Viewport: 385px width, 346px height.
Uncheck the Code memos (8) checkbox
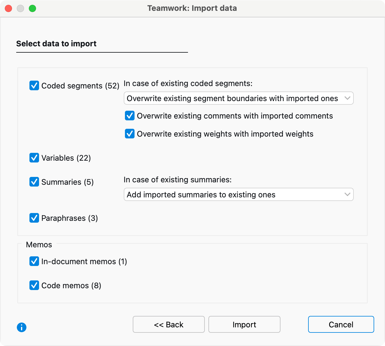[34, 286]
